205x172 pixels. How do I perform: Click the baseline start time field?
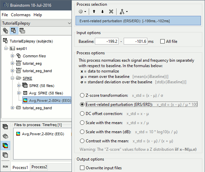point(108,41)
